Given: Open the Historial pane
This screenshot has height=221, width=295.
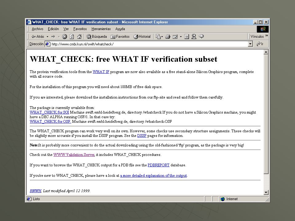Looking at the screenshot, I should [142, 37].
